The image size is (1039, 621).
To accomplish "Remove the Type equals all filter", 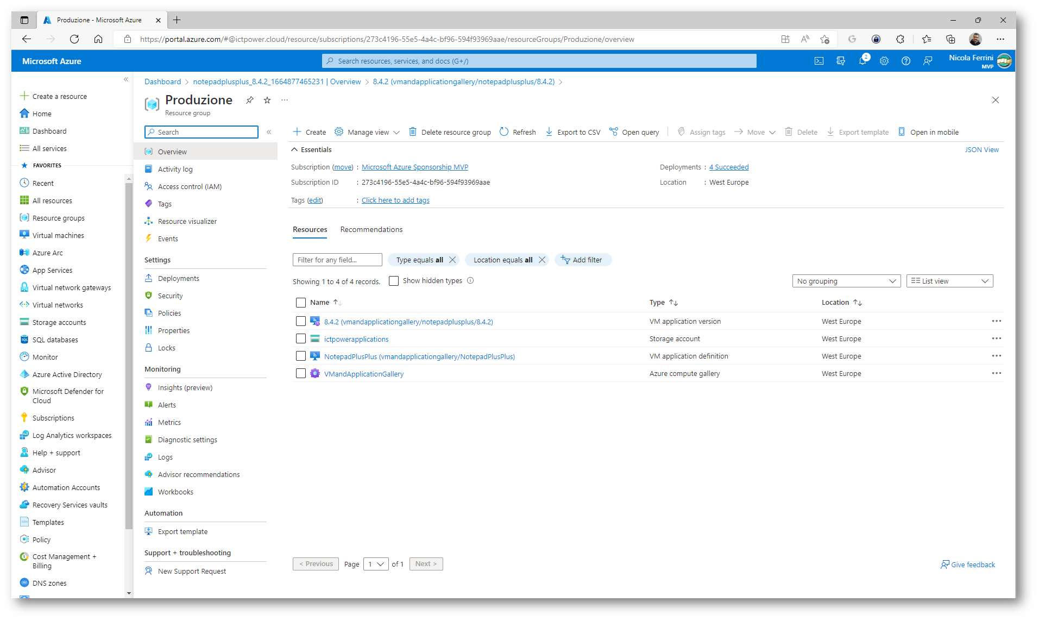I will tap(452, 260).
